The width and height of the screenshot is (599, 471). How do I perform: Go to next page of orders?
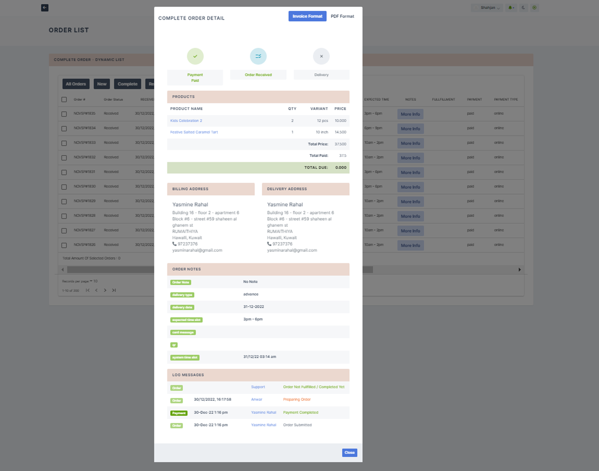pyautogui.click(x=105, y=290)
